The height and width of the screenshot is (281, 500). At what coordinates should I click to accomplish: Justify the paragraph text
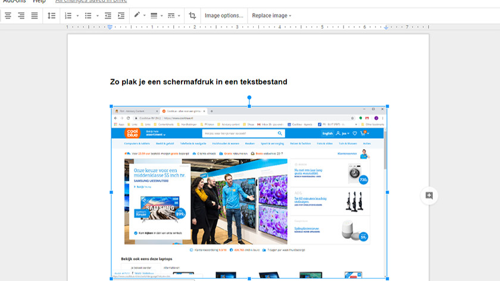[x=34, y=15]
